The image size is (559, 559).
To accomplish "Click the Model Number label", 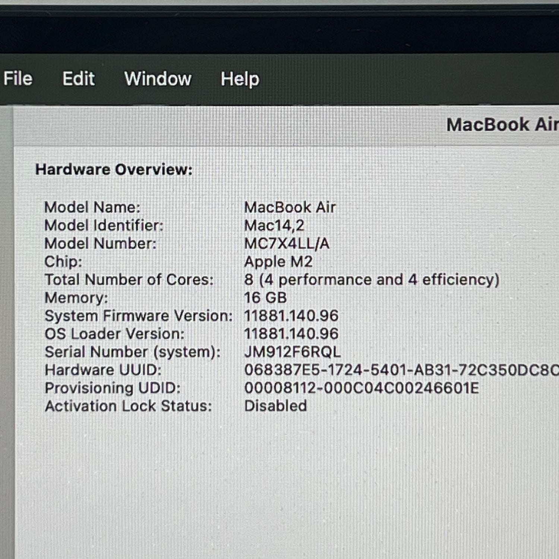I will pos(101,243).
